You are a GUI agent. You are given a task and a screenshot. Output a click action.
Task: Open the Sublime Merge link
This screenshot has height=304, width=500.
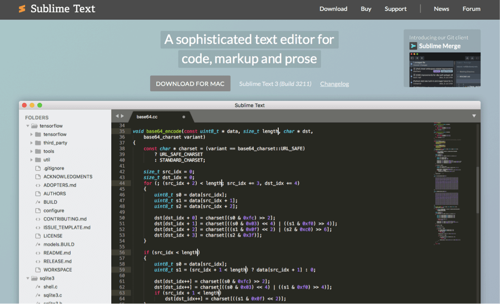pyautogui.click(x=439, y=46)
